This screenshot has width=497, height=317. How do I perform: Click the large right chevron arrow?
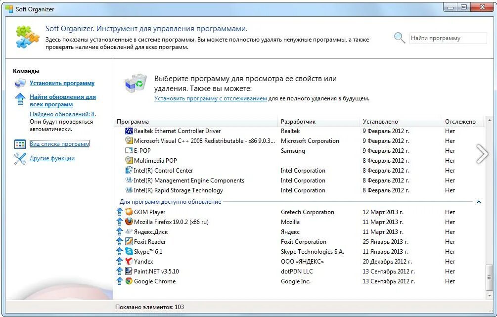click(482, 154)
